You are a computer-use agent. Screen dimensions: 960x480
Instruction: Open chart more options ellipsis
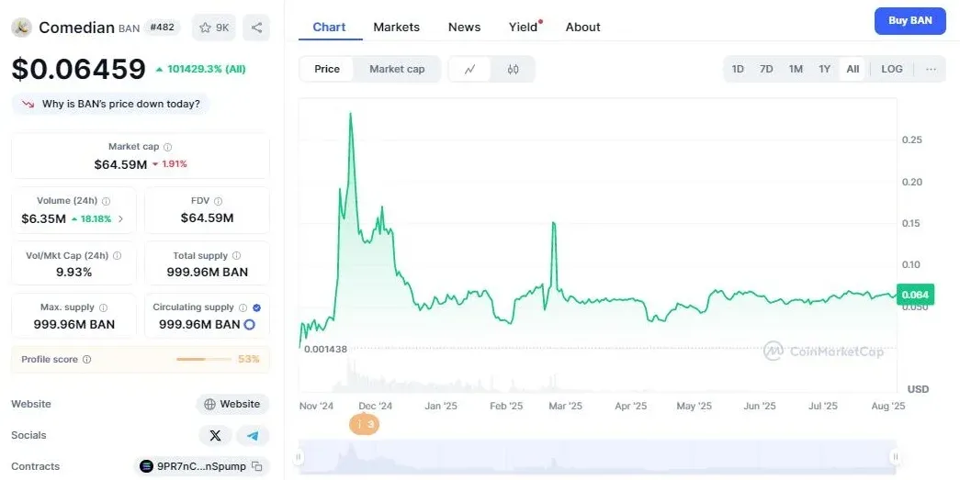coord(931,69)
